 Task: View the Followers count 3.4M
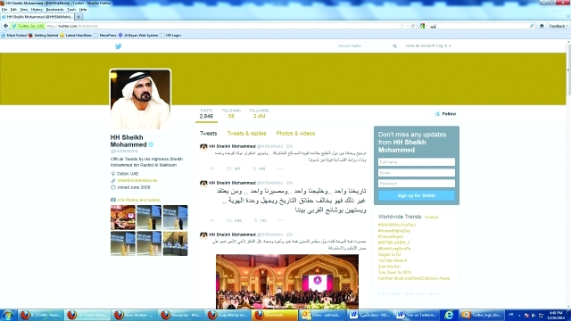[x=260, y=114]
